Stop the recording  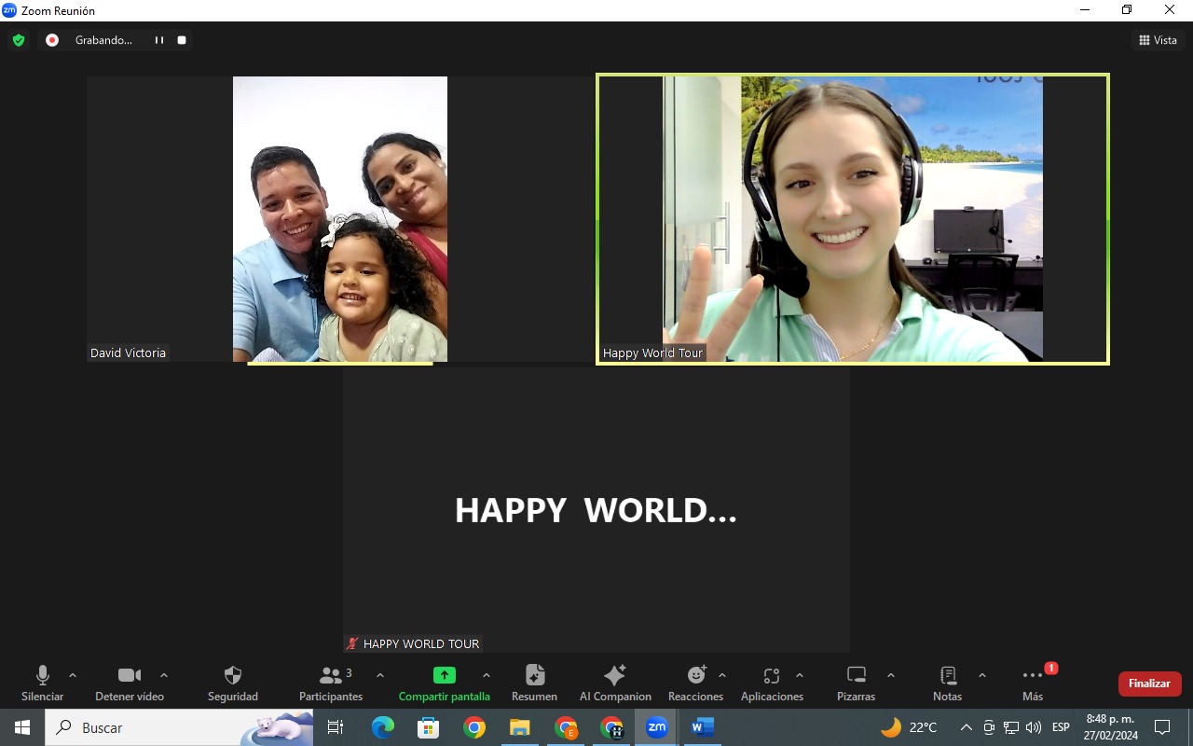click(182, 40)
